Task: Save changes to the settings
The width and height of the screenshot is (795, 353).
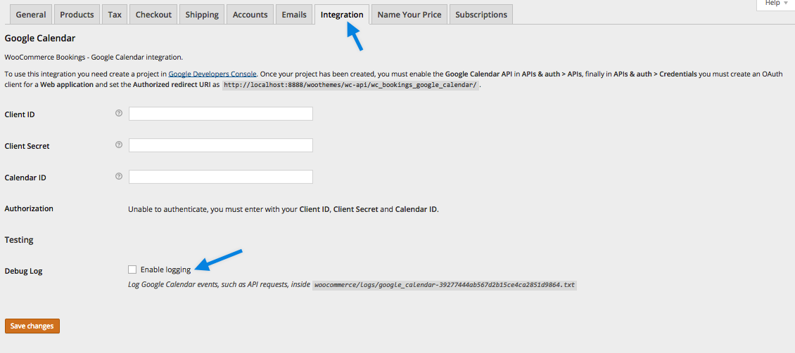Action: [32, 326]
